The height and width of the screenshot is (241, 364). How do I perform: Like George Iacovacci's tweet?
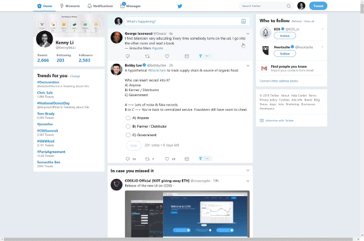tap(167, 56)
